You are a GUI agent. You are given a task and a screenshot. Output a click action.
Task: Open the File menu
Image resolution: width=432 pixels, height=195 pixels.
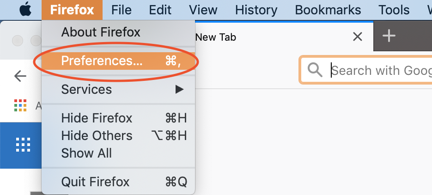(121, 10)
